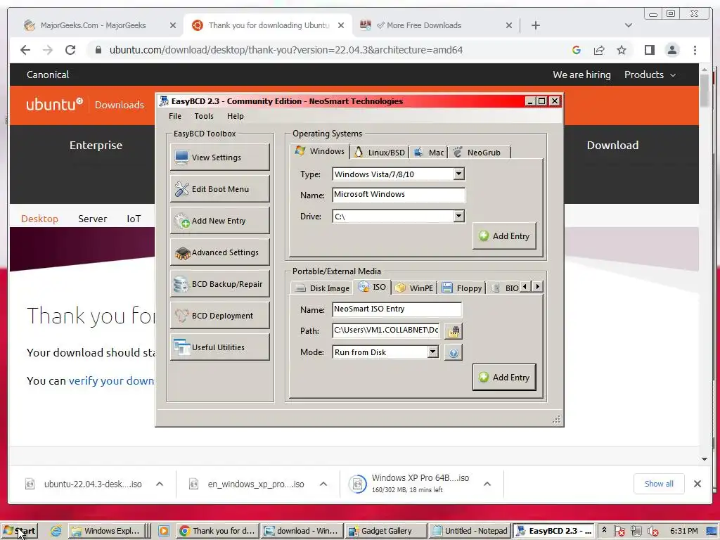Open the File menu in EasyBCD
The width and height of the screenshot is (720, 540).
(x=175, y=116)
